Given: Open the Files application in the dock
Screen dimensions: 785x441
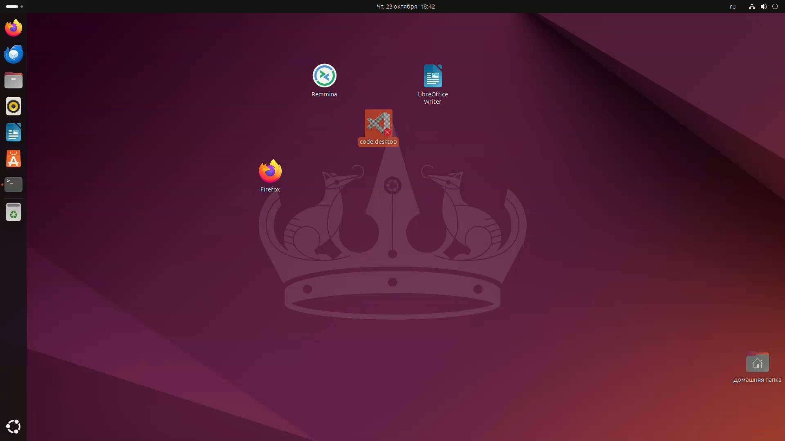Looking at the screenshot, I should point(13,80).
